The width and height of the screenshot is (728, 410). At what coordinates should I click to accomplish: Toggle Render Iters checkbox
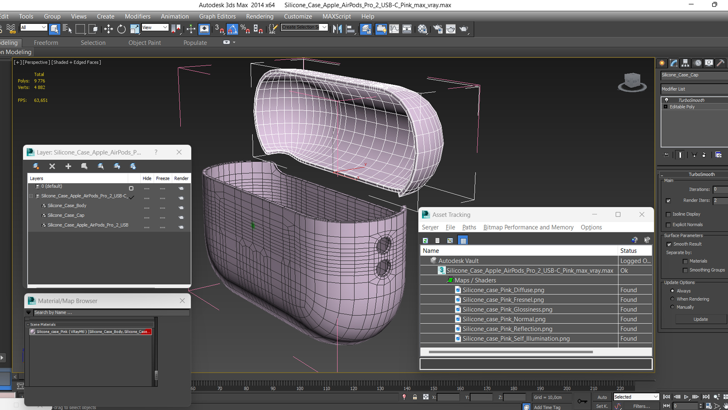point(668,200)
